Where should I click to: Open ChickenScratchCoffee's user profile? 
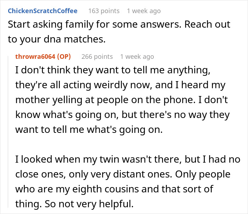(x=43, y=11)
